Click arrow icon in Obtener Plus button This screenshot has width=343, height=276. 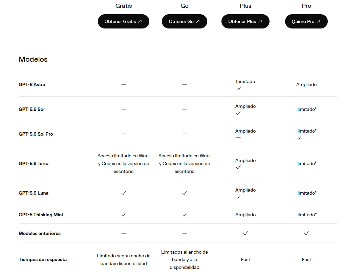(260, 21)
